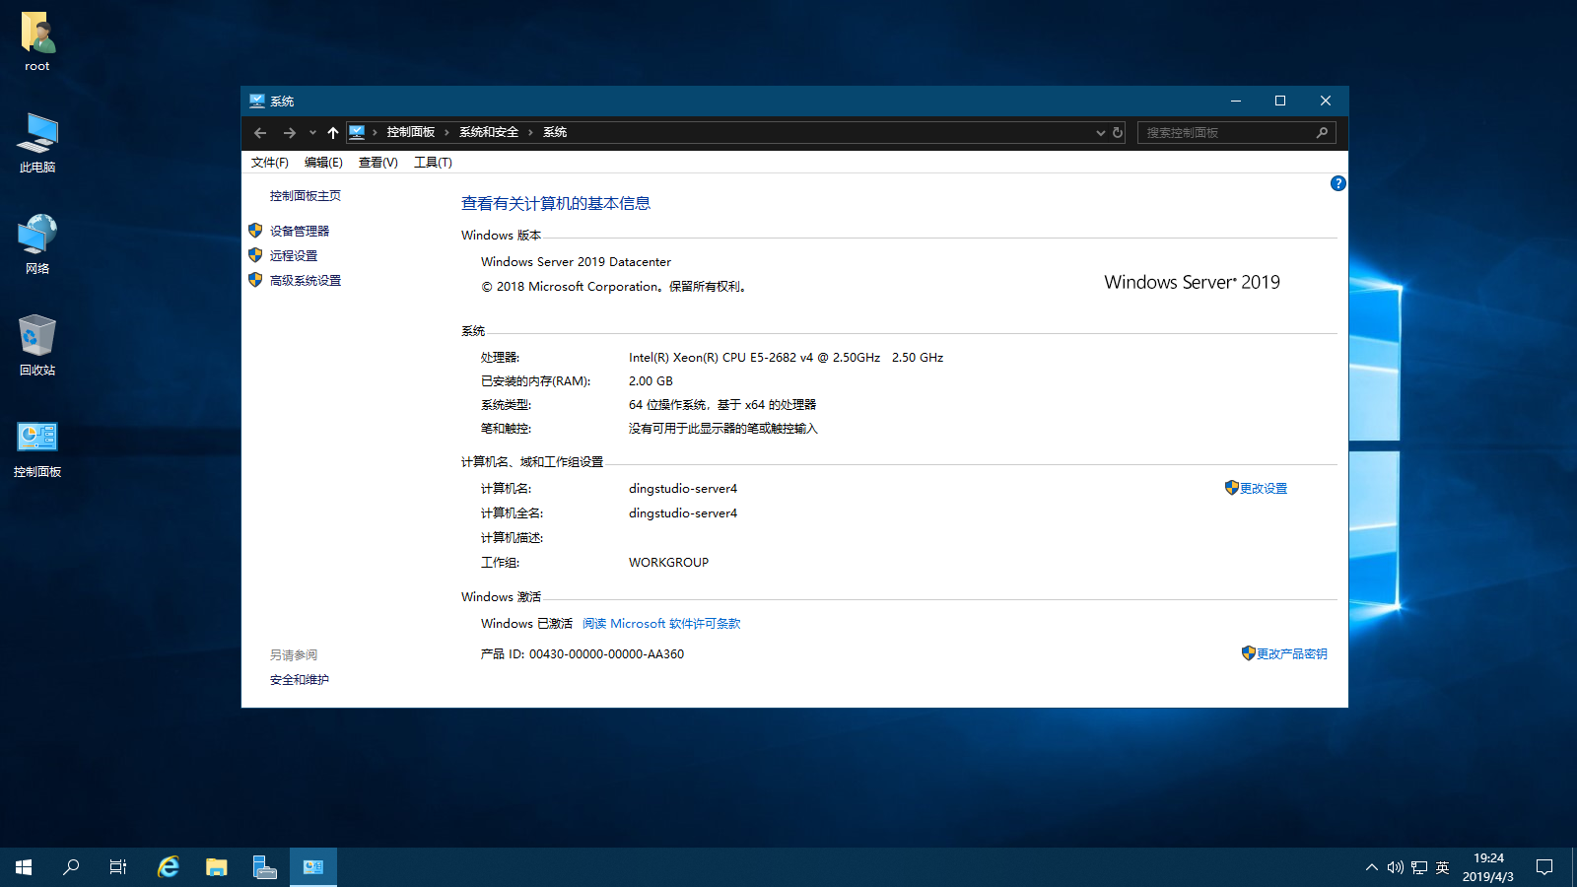Select the 此电脑 desktop icon
1577x887 pixels.
[x=37, y=143]
